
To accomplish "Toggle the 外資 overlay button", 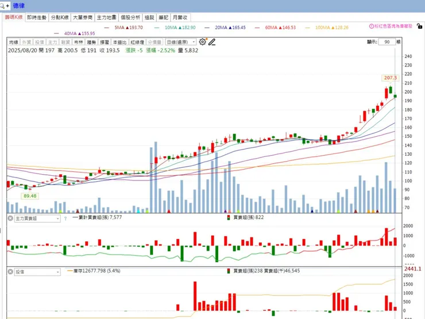I will click(x=26, y=42).
